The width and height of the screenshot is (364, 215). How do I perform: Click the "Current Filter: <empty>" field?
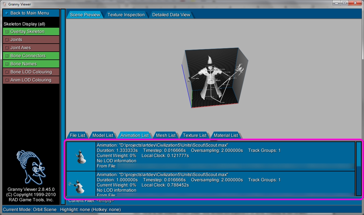tap(91, 201)
